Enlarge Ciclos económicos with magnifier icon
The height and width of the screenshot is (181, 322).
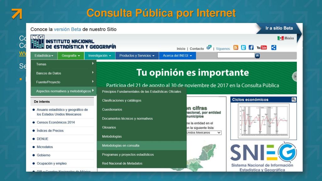(294, 100)
